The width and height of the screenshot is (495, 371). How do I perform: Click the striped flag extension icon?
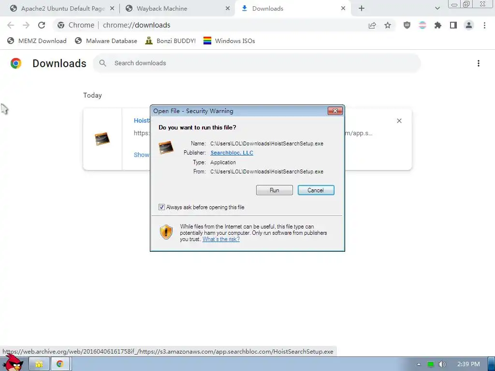422,25
